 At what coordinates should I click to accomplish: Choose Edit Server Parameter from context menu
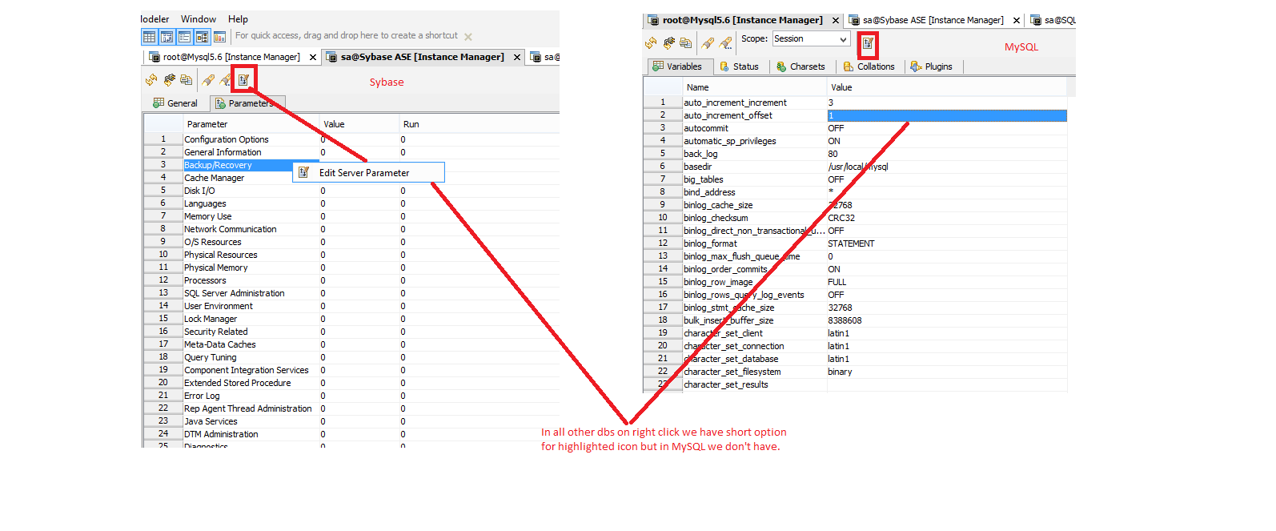[x=368, y=173]
